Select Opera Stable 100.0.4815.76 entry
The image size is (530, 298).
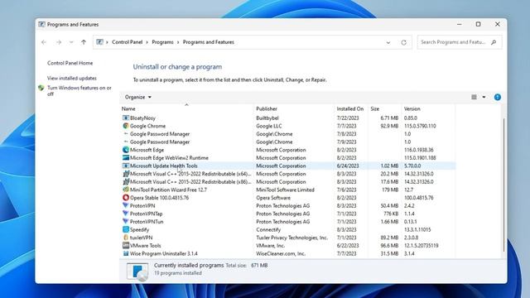159,198
